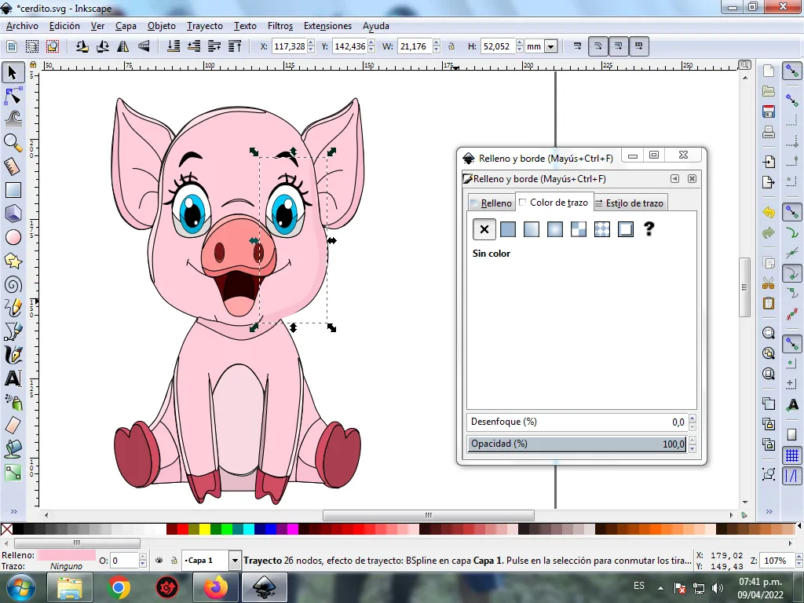
Task: Choose the Measure ruler tool
Action: point(13,166)
